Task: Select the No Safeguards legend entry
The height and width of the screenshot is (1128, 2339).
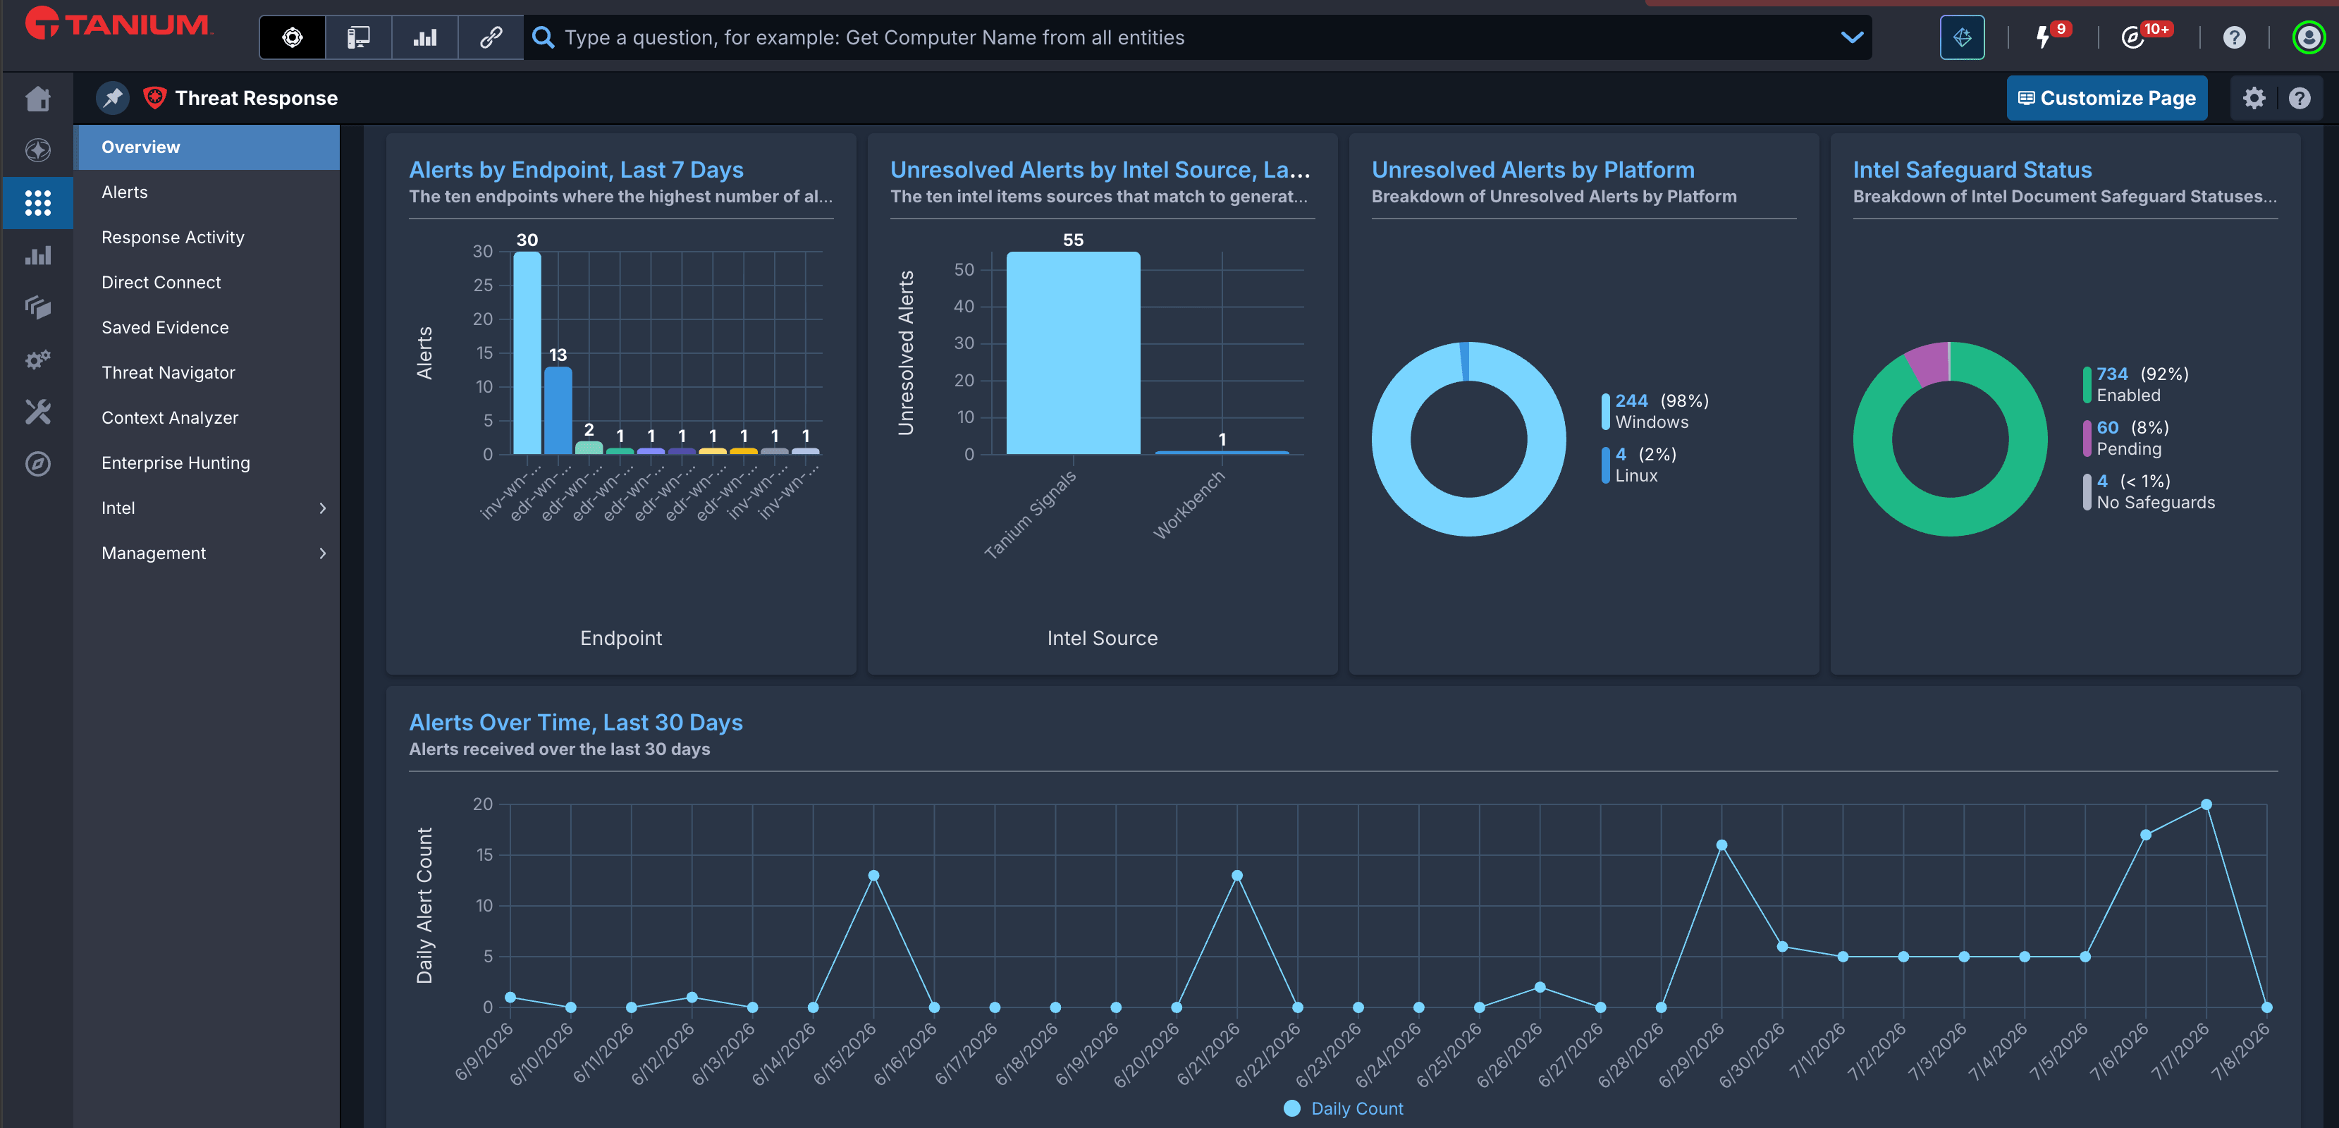Action: coord(2149,491)
